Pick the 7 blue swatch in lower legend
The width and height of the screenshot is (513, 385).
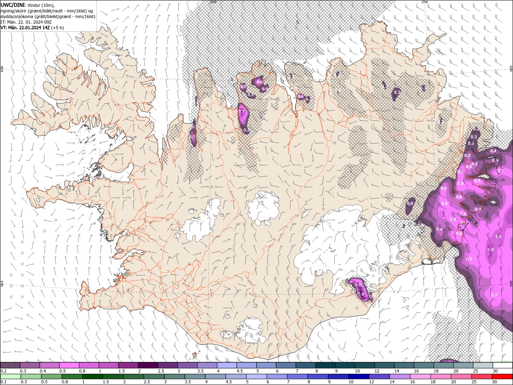pyautogui.click(x=297, y=377)
